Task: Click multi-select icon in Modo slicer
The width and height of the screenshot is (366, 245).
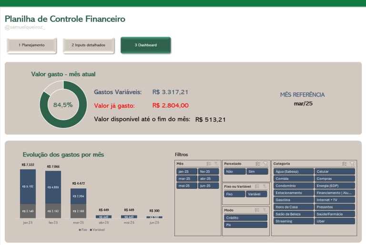Action: [x=257, y=210]
